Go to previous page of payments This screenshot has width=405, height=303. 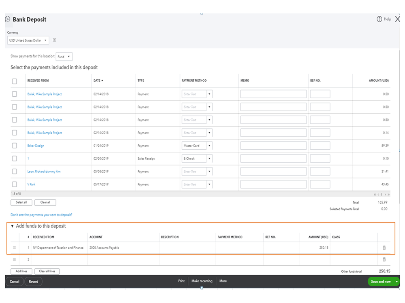click(378, 195)
